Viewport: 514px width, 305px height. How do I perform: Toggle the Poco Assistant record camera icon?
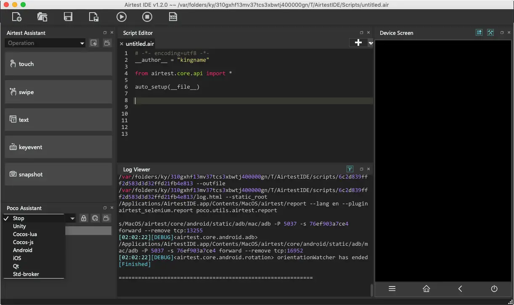pyautogui.click(x=107, y=218)
